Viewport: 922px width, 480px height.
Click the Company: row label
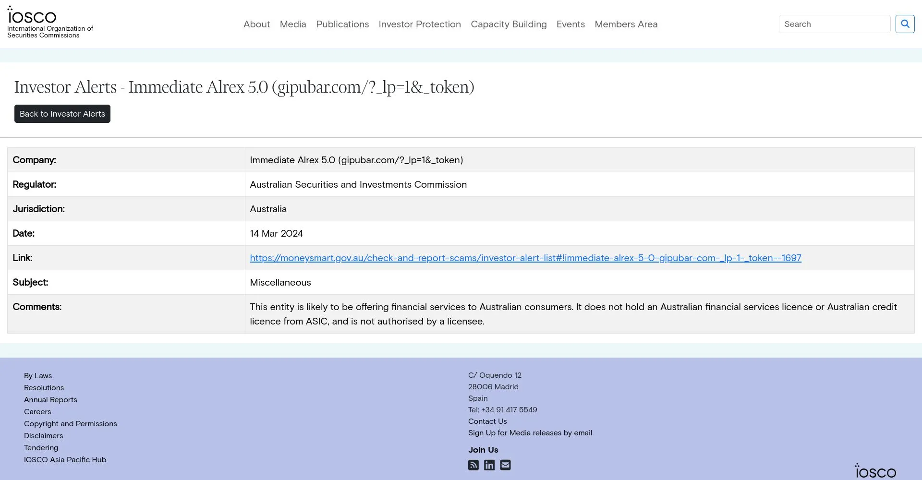click(x=34, y=160)
